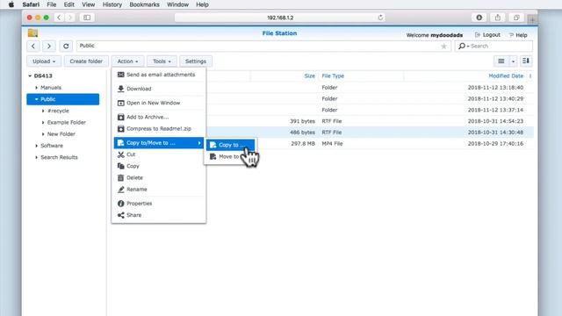Toggle Safari sidebar button

click(x=87, y=18)
